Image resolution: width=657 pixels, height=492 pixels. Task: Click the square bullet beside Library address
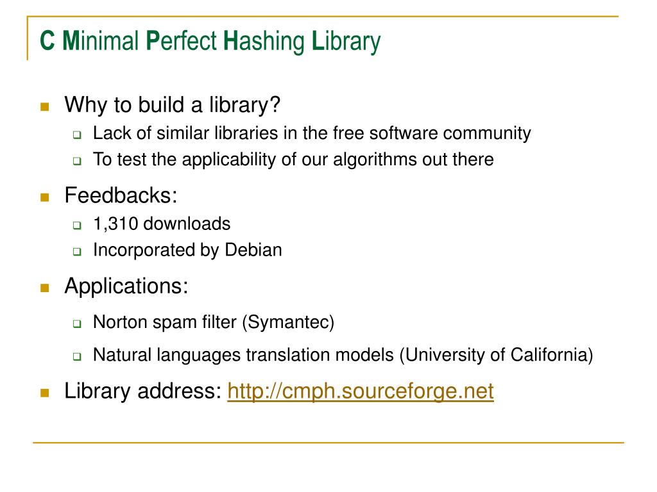click(x=45, y=393)
